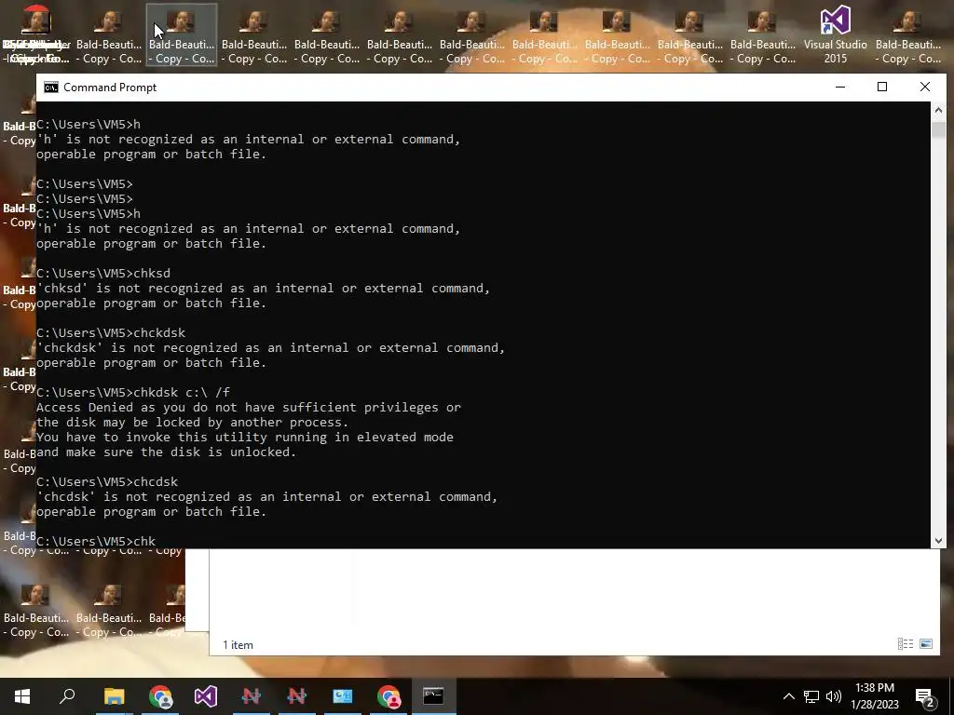Maximize the Command Prompt window
This screenshot has height=715, width=954.
(882, 87)
